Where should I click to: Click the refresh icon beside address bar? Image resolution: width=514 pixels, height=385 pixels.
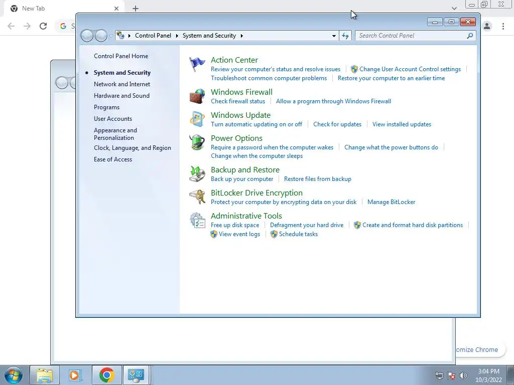click(345, 36)
